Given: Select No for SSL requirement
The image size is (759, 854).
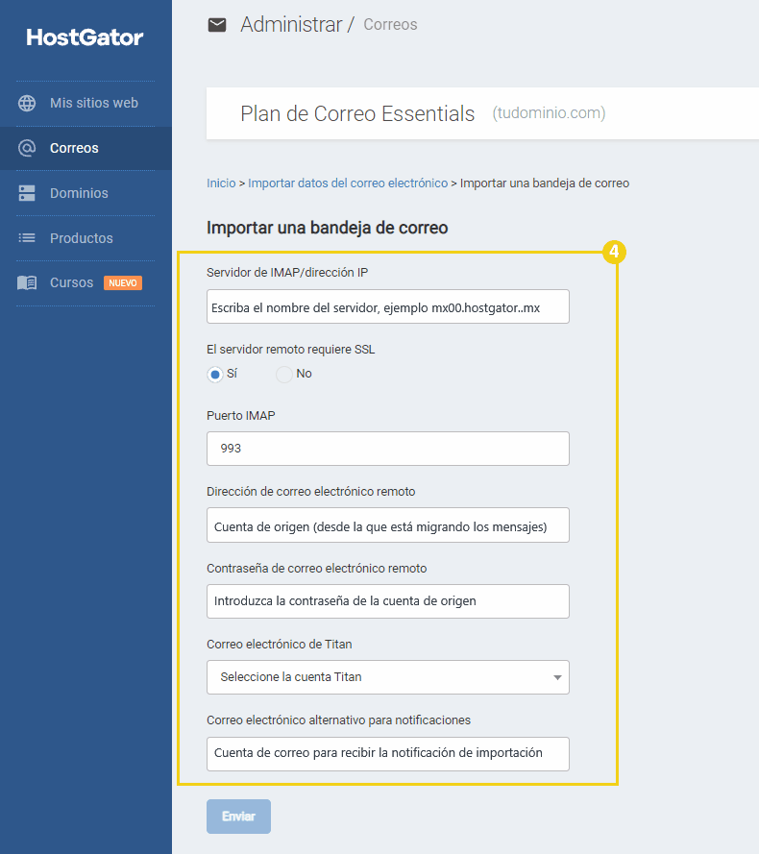Looking at the screenshot, I should point(283,375).
